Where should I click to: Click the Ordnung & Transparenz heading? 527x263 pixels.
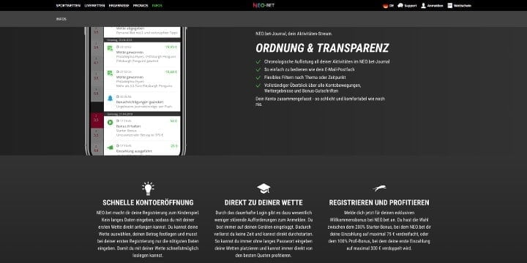322,48
